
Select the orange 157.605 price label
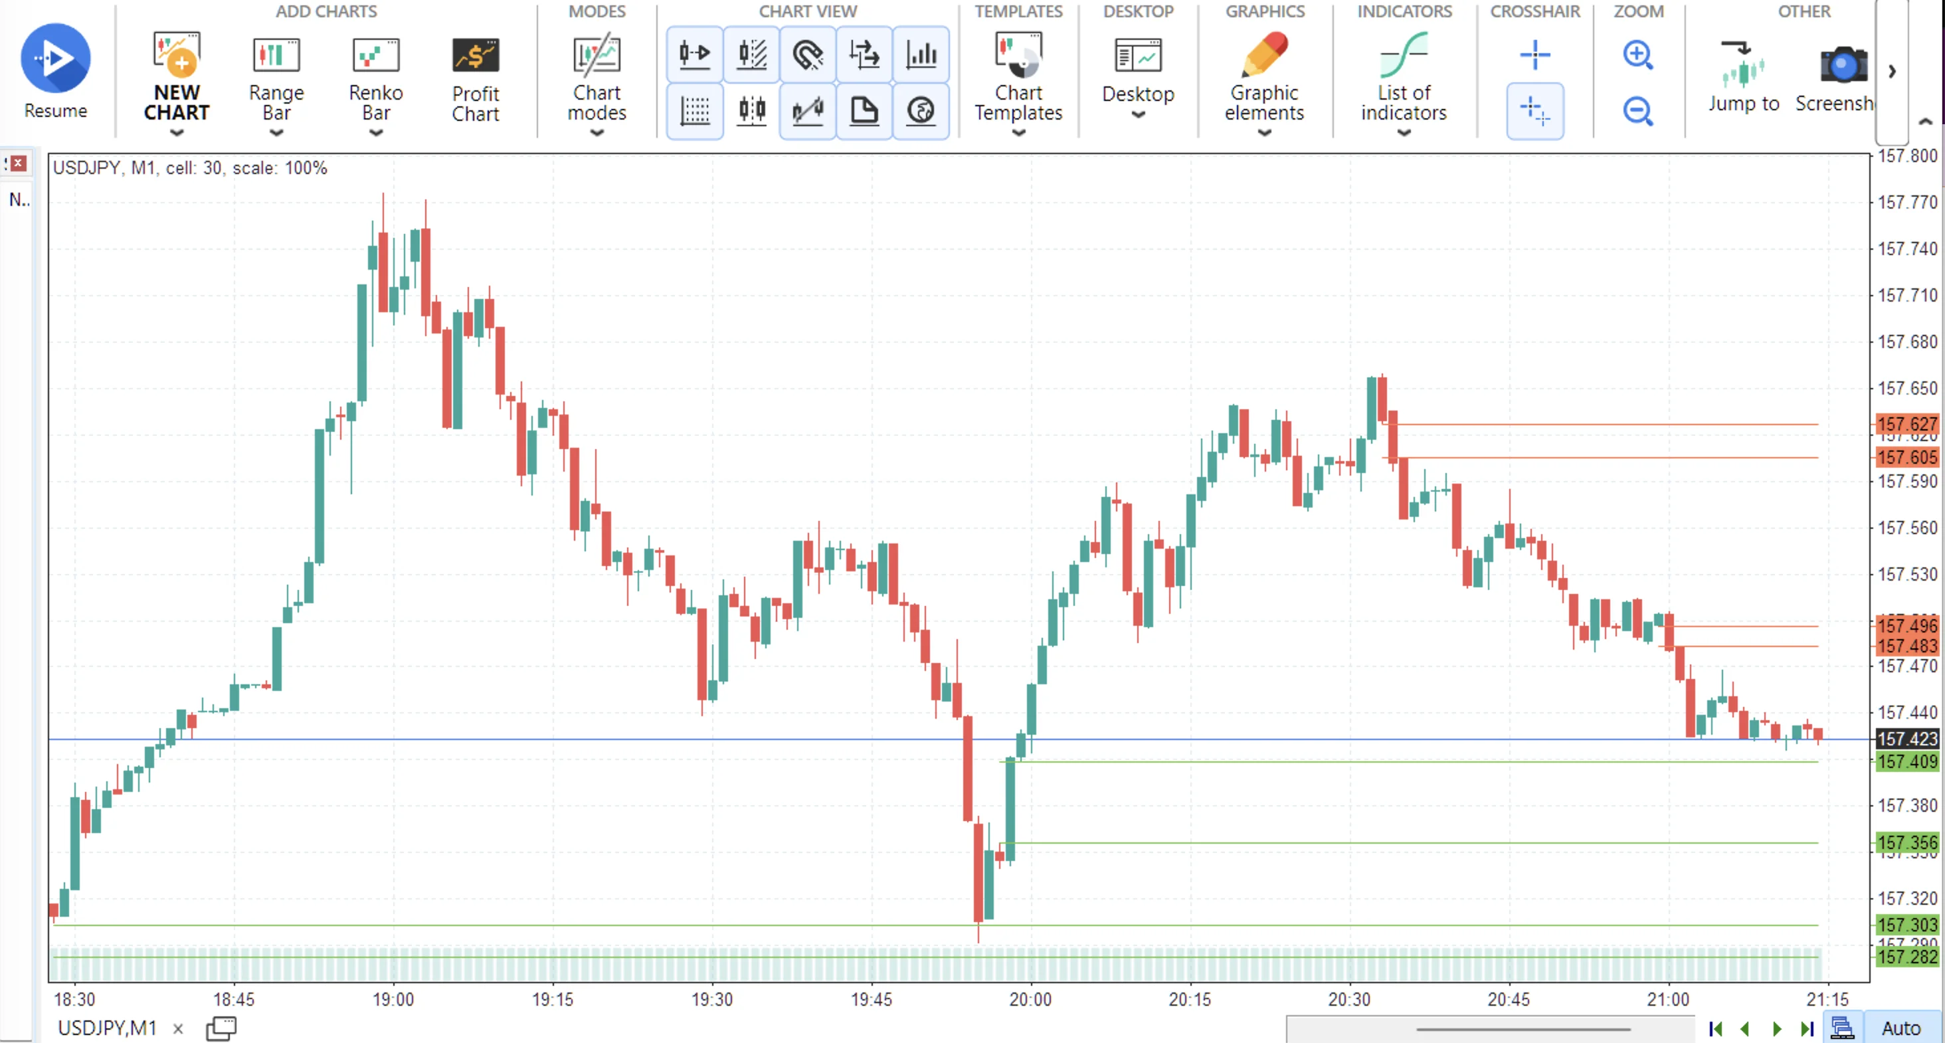(x=1907, y=457)
